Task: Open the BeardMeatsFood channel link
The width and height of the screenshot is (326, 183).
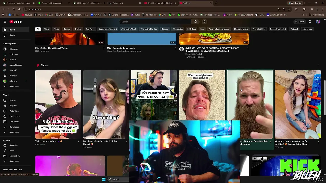Action: pos(193,54)
